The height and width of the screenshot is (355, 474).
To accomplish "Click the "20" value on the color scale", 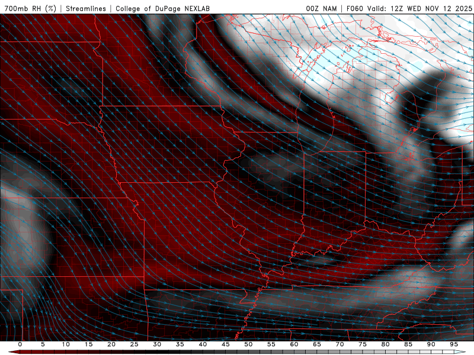I will (x=111, y=344).
